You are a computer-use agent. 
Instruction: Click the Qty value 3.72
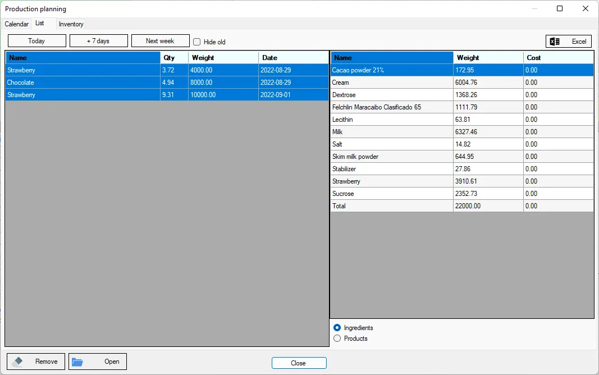pyautogui.click(x=174, y=70)
